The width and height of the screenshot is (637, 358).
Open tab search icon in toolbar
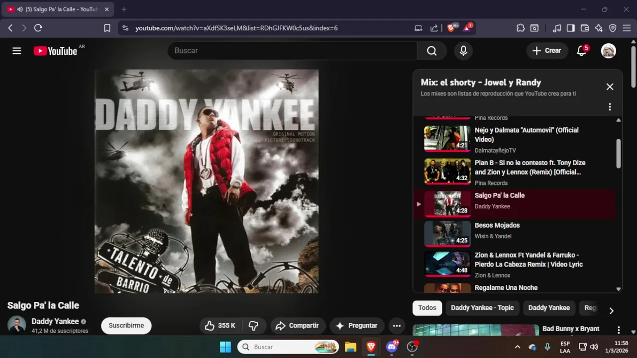(x=534, y=28)
